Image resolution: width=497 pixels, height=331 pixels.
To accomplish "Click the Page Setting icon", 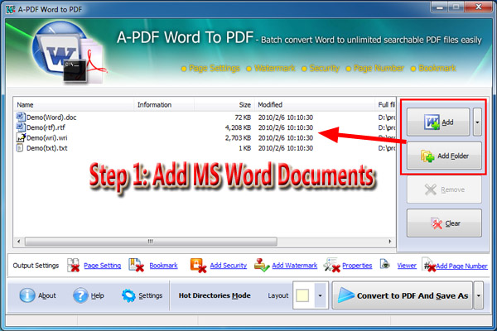I will [x=74, y=265].
